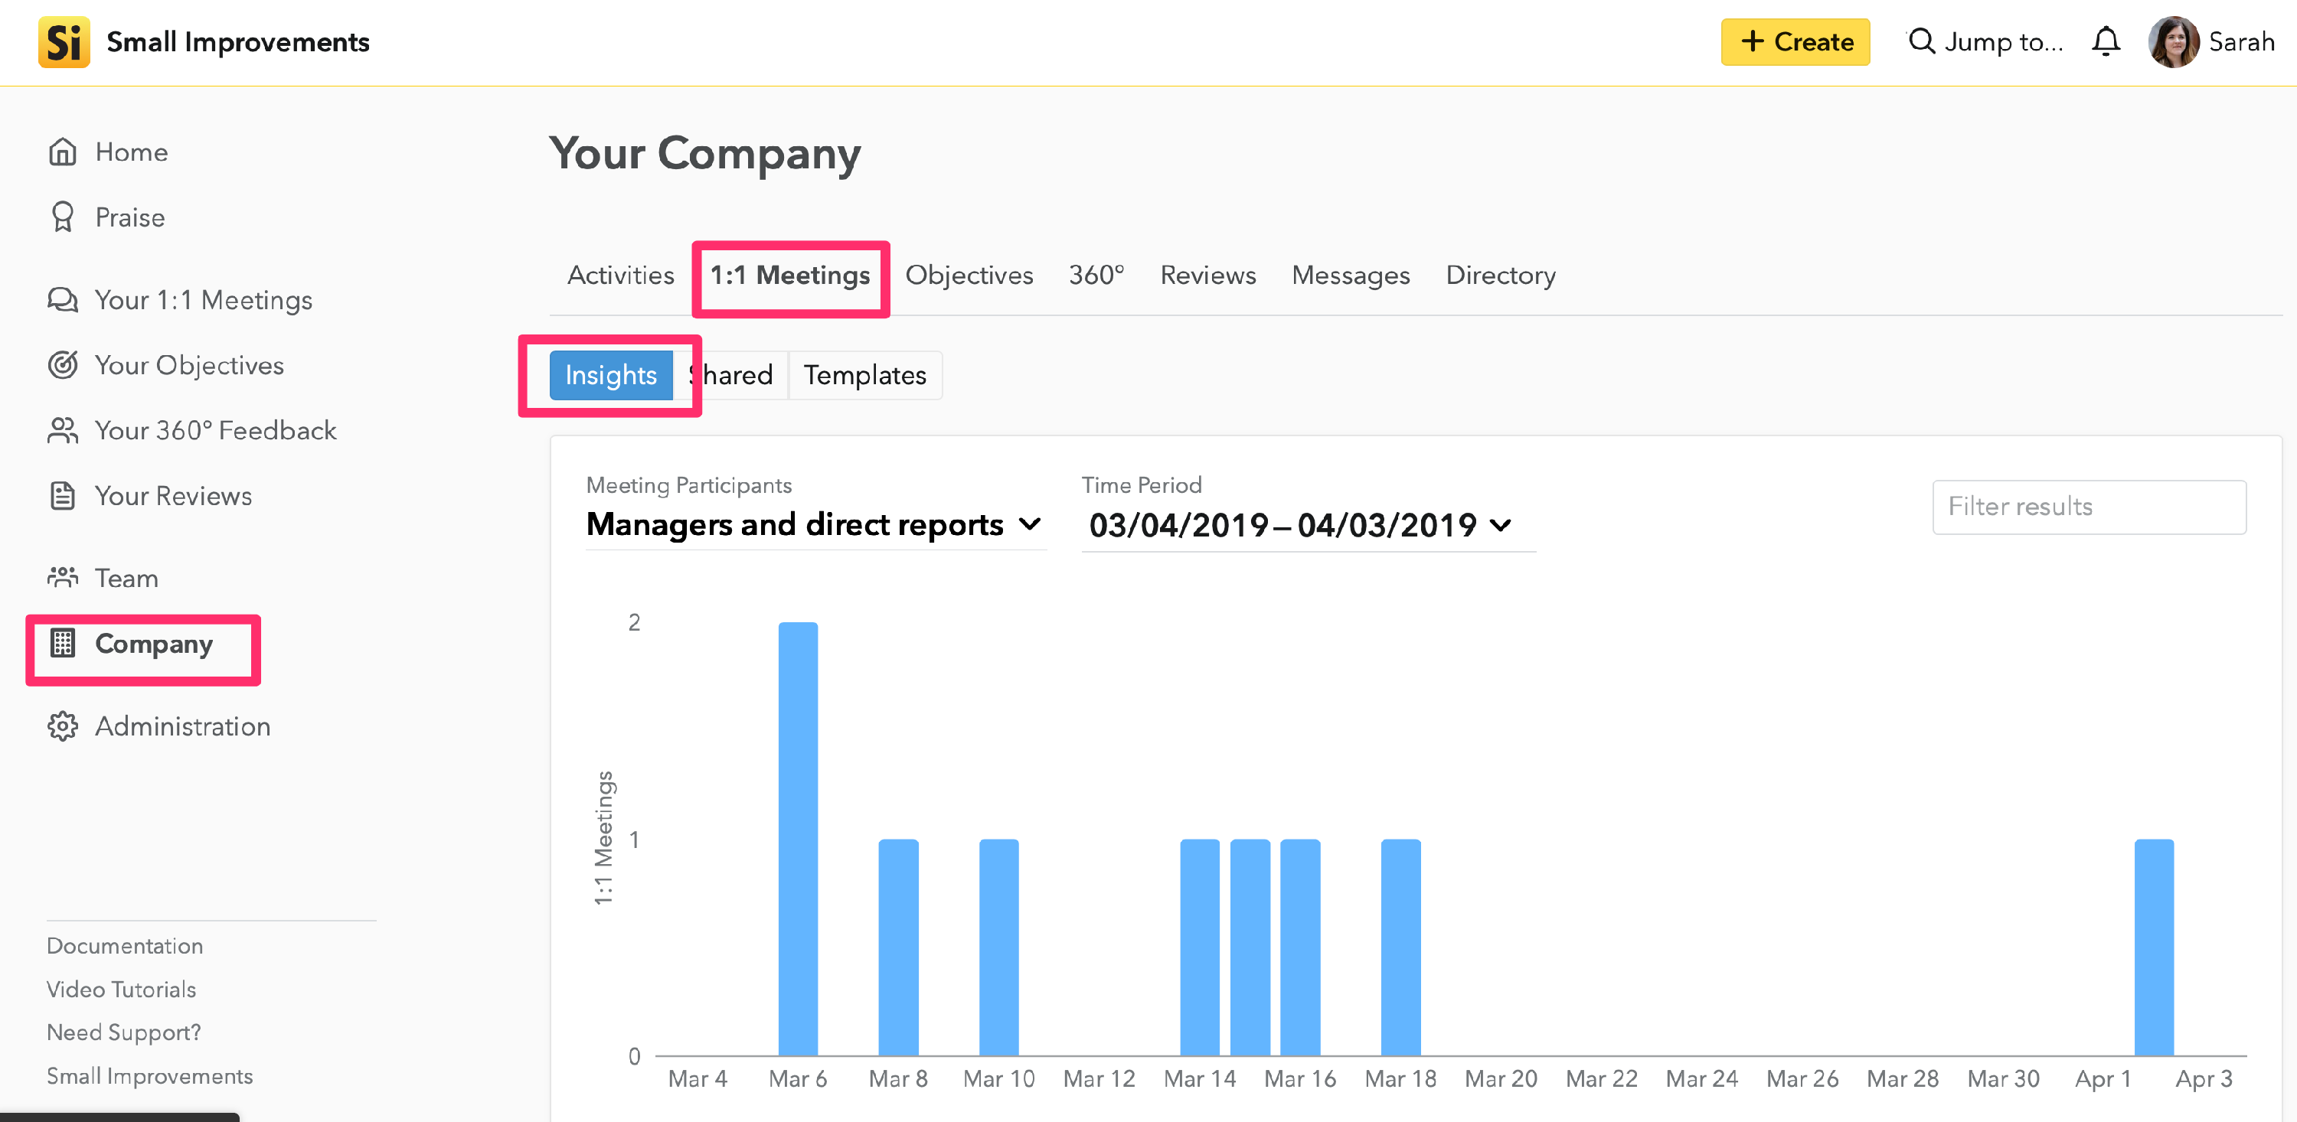Click the Home house icon

click(x=63, y=152)
